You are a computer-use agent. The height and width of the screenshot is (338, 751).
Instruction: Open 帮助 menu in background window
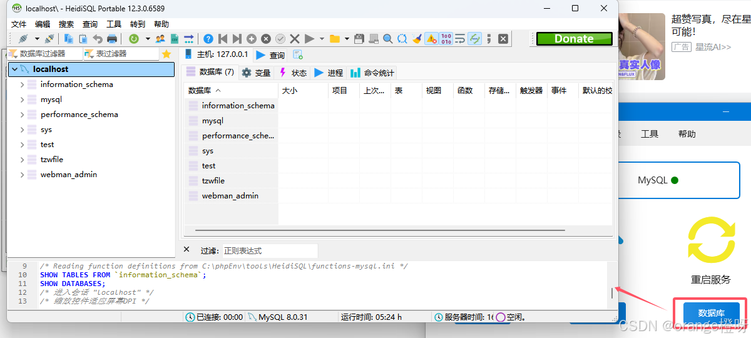tap(687, 134)
